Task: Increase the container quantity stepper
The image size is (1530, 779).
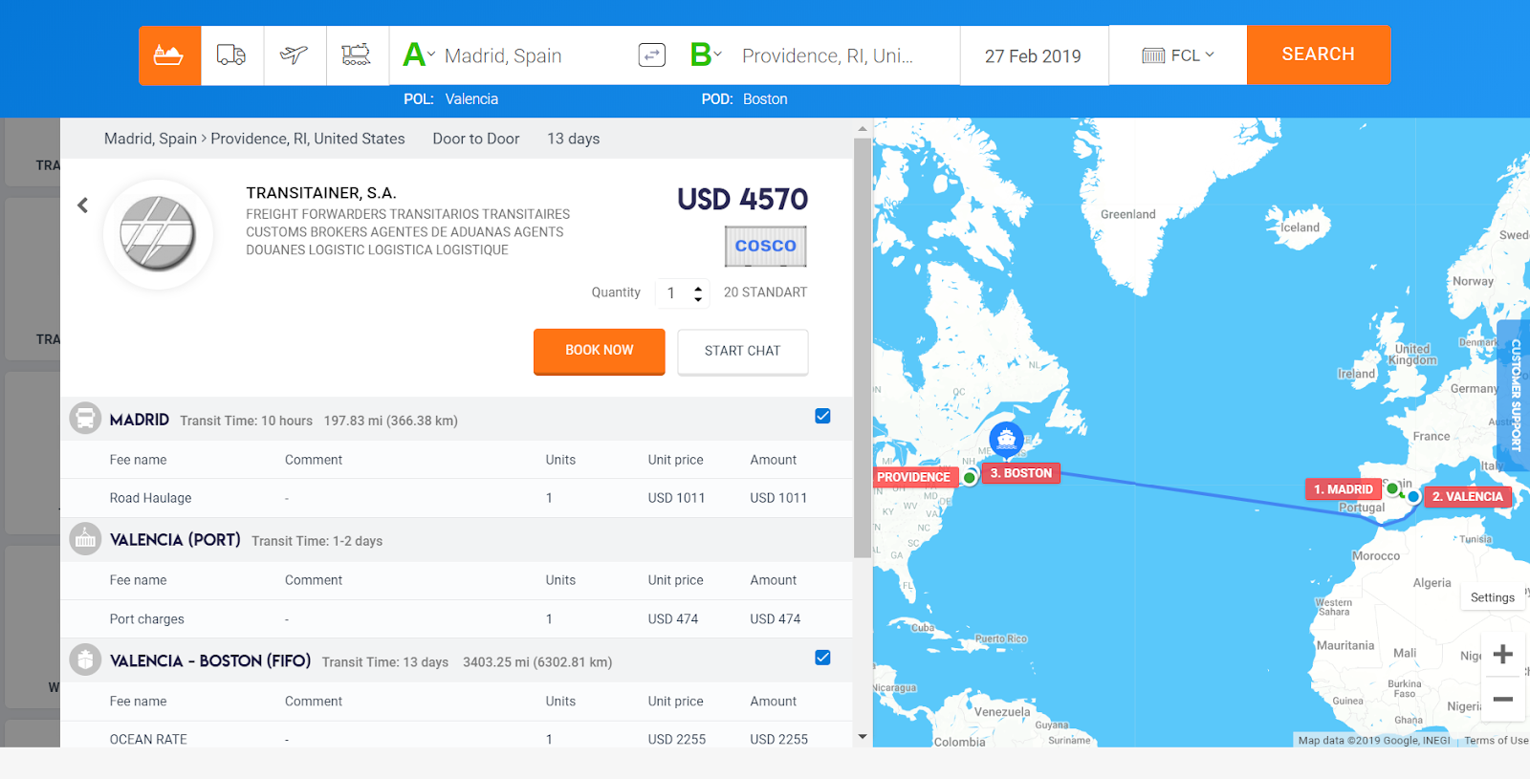Action: [698, 287]
